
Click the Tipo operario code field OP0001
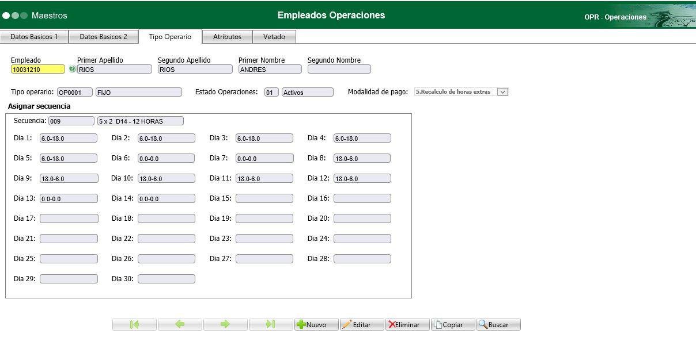pyautogui.click(x=75, y=92)
